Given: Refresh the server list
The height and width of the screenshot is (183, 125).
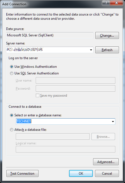Looking at the screenshot, I should point(107,50).
